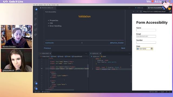Open the Source Control icon in the activity bar

36,19
